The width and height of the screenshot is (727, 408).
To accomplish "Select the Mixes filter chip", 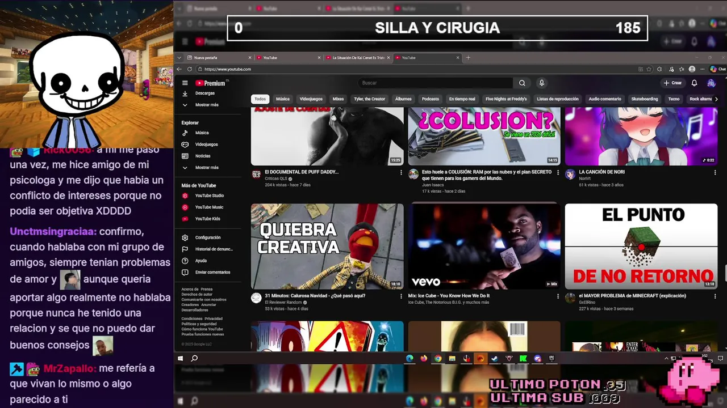I will click(x=338, y=99).
